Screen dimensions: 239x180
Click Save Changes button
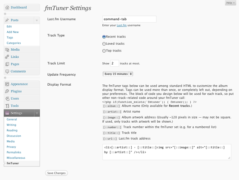pos(56,173)
